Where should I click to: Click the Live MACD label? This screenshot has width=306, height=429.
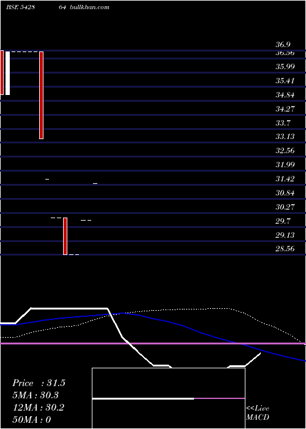tap(258, 413)
